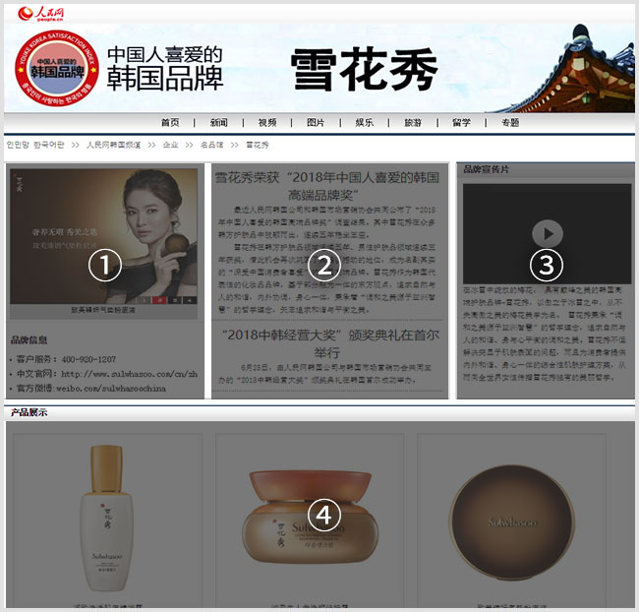Click the 品牌信息 heading
This screenshot has width=639, height=612.
point(29,339)
